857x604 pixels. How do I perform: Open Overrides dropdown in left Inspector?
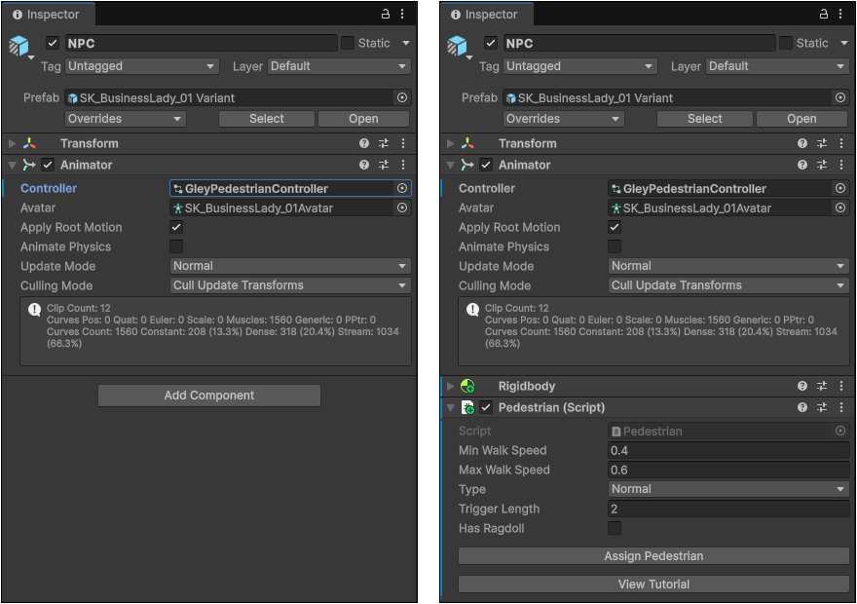pyautogui.click(x=126, y=119)
